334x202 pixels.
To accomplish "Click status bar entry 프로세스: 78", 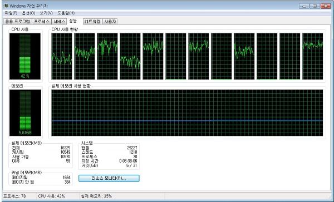I will [14, 196].
